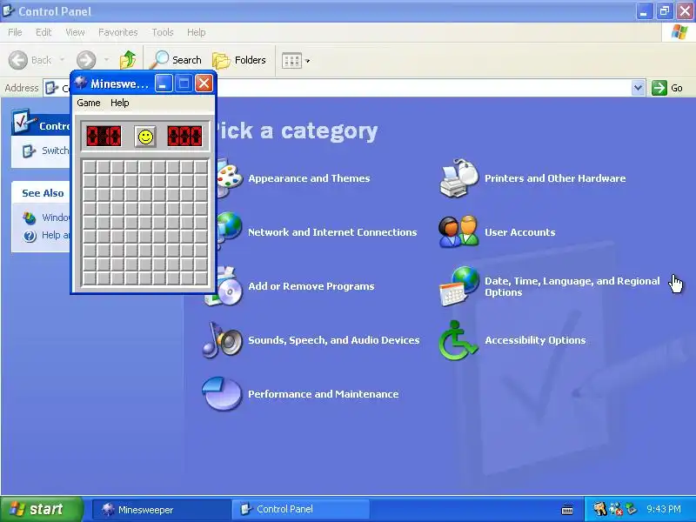Screen dimensions: 696x522
Task: Click the Appearance and Themes palette icon
Action: [229, 178]
